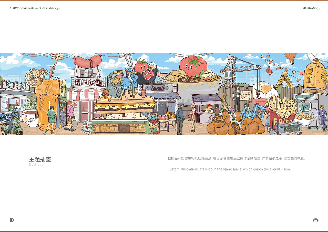Click the bullet dot before DINGDONG header
The image size is (328, 232).
tap(10, 8)
